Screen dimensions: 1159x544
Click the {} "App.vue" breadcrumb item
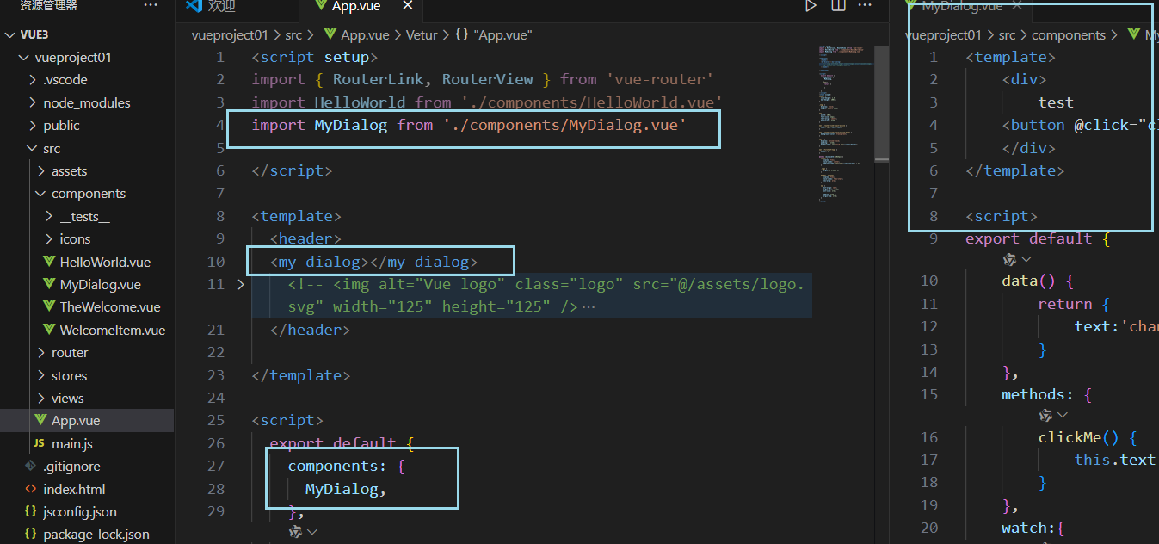(x=493, y=35)
